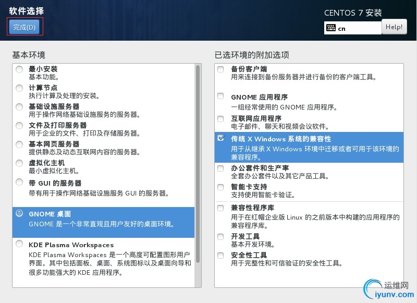Check the GNOME 应用程序 add-on

point(220,96)
